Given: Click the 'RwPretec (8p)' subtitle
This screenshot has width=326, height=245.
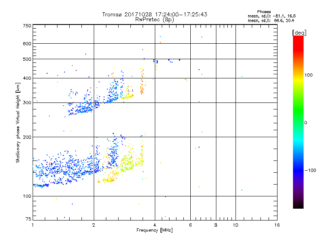Looking at the screenshot, I should pos(155,20).
